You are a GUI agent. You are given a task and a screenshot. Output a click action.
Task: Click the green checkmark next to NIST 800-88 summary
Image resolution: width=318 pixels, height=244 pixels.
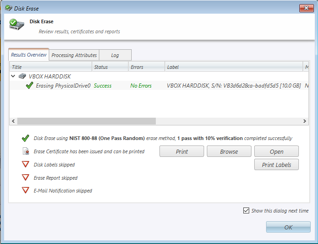click(26, 138)
